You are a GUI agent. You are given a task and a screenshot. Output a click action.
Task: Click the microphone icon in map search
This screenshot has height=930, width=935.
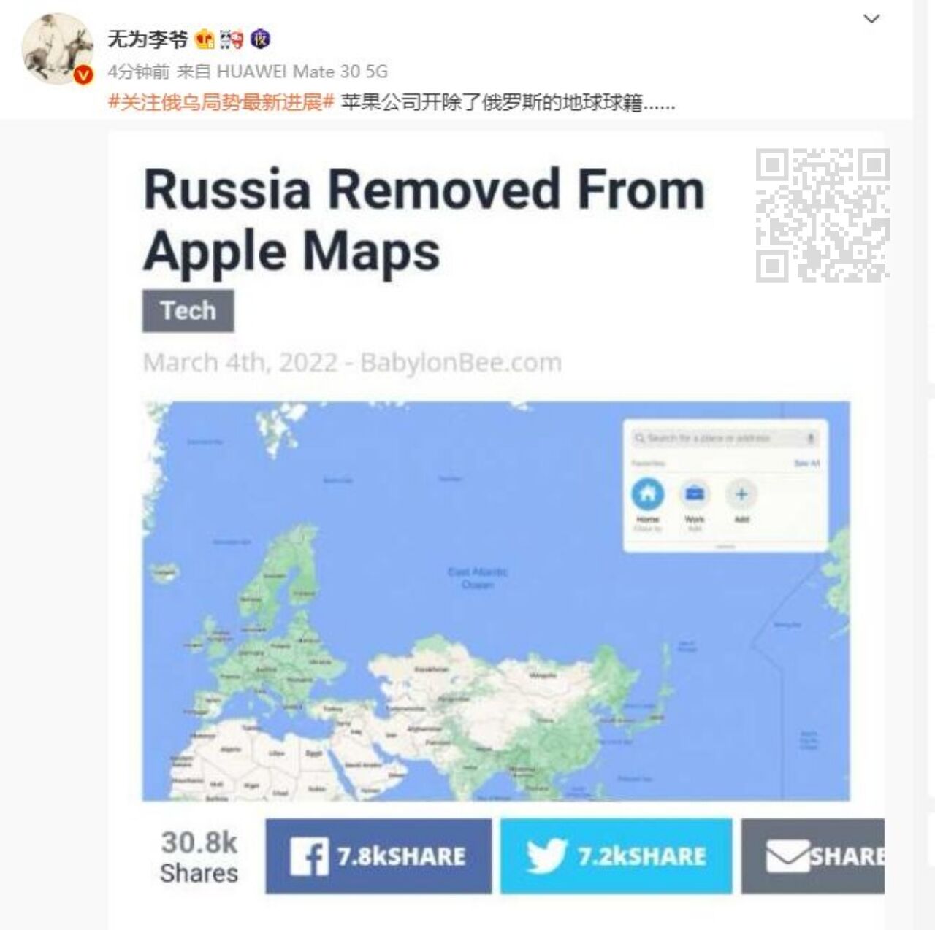tap(810, 438)
